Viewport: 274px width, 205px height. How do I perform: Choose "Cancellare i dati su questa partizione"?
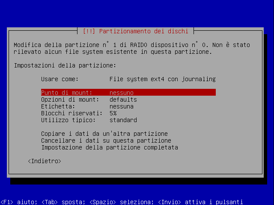pos(106,141)
